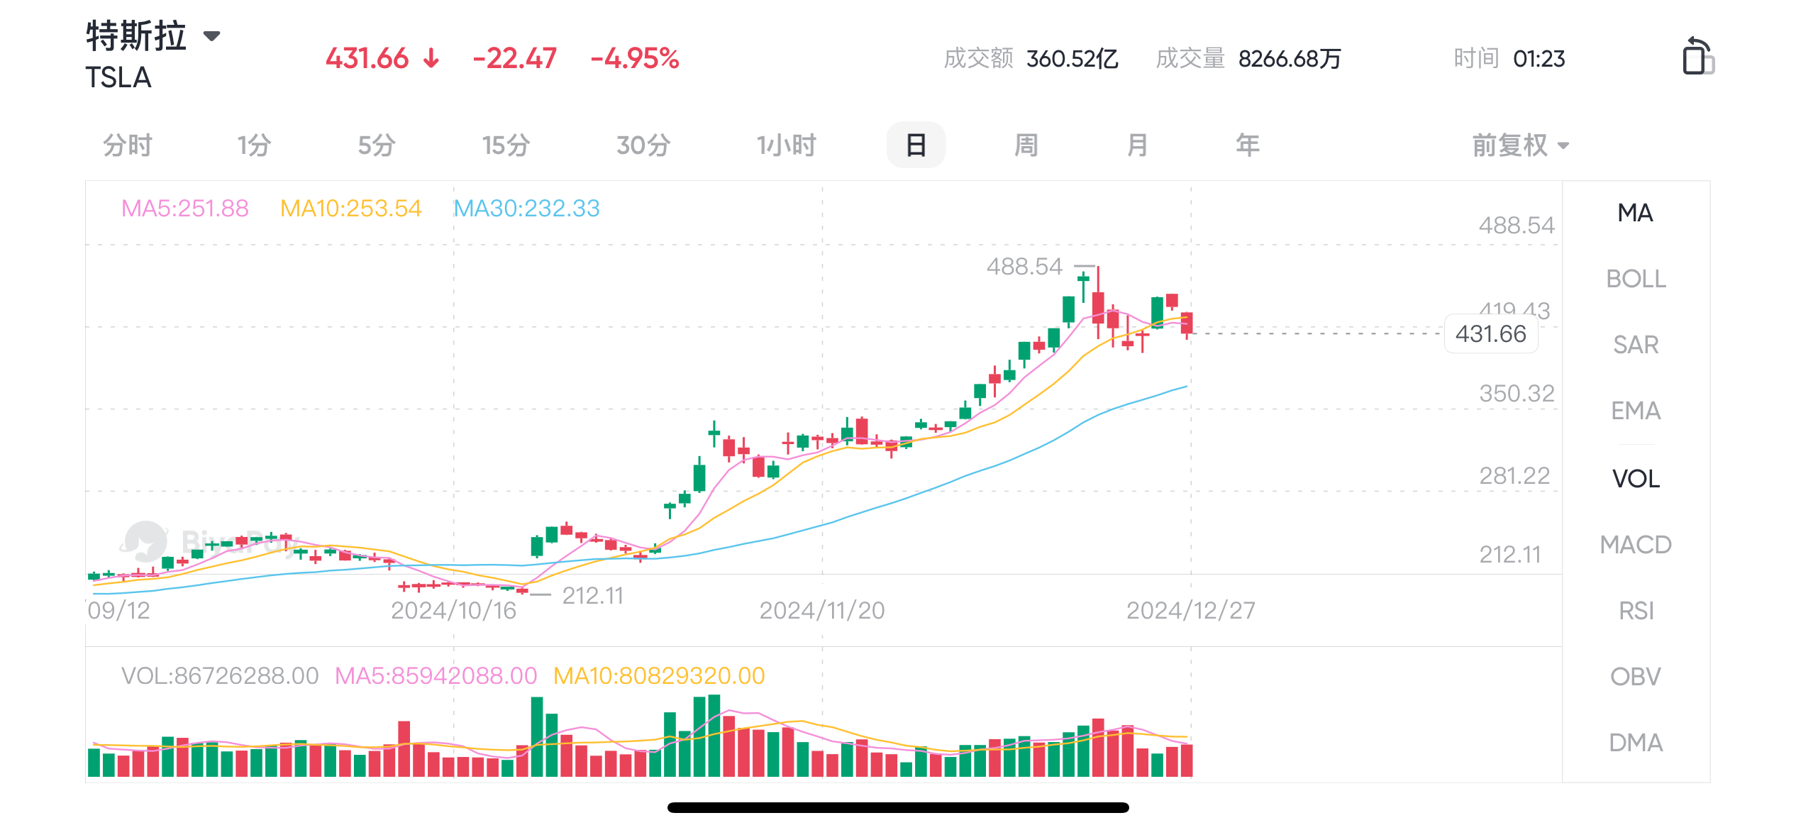The height and width of the screenshot is (830, 1796).
Task: Tap the red 431.66 down arrow
Action: coord(431,58)
